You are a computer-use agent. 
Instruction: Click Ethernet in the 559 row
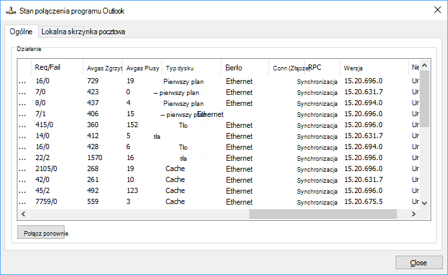click(x=239, y=202)
